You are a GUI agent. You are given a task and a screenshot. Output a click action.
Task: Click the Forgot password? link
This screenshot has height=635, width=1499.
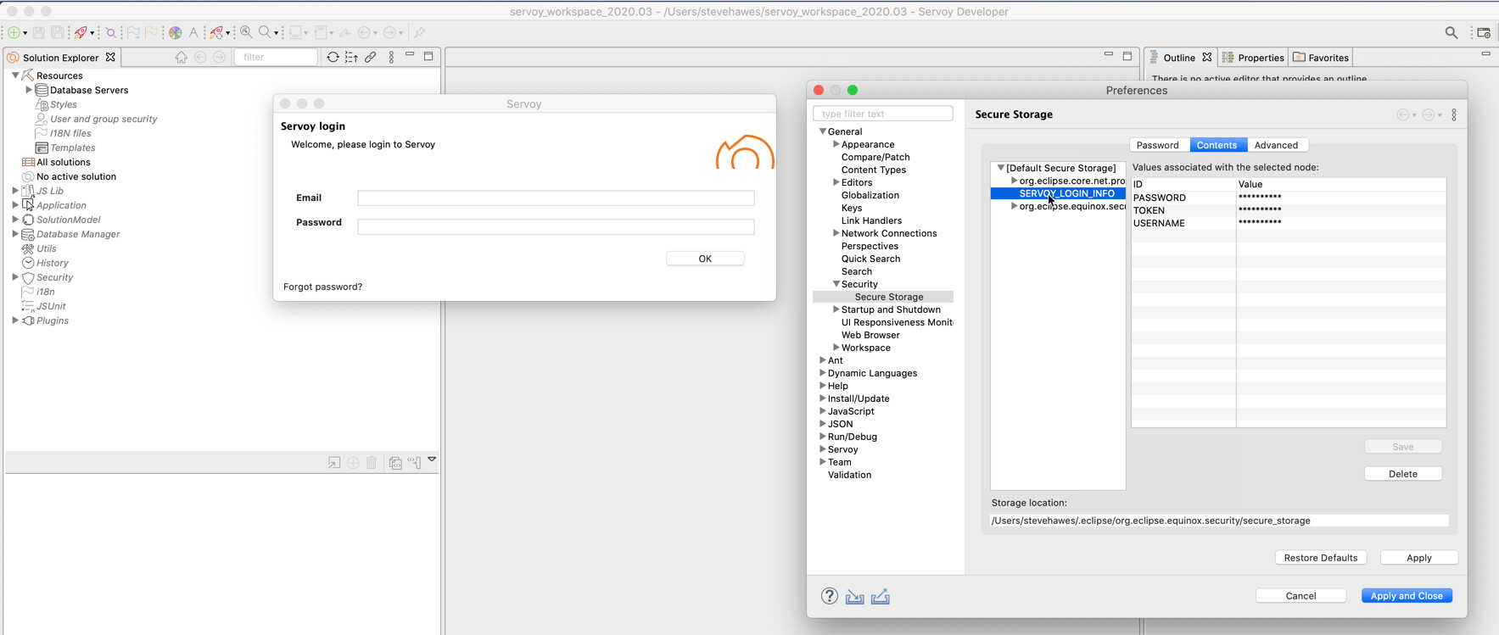(x=322, y=287)
